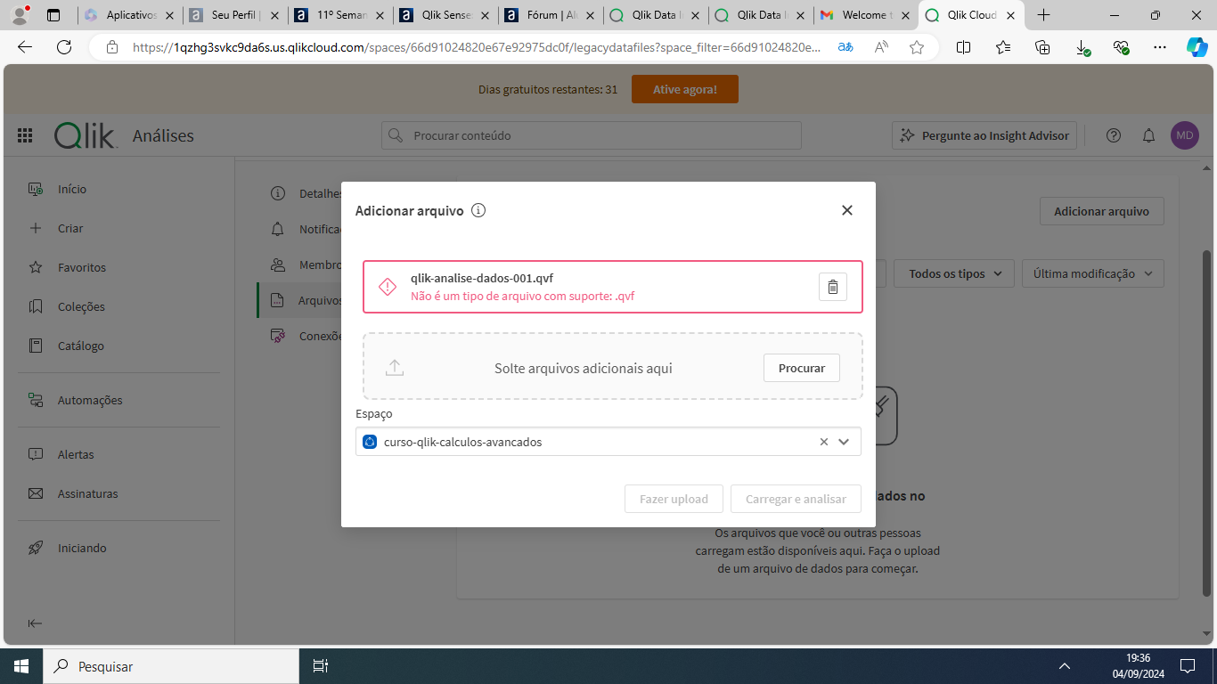Open the Windows Start menu
1217x684 pixels.
coord(21,666)
